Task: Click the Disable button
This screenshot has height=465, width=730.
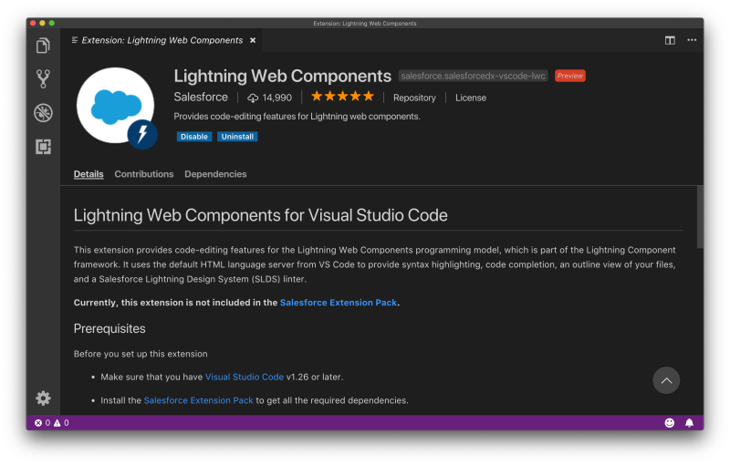Action: (194, 136)
